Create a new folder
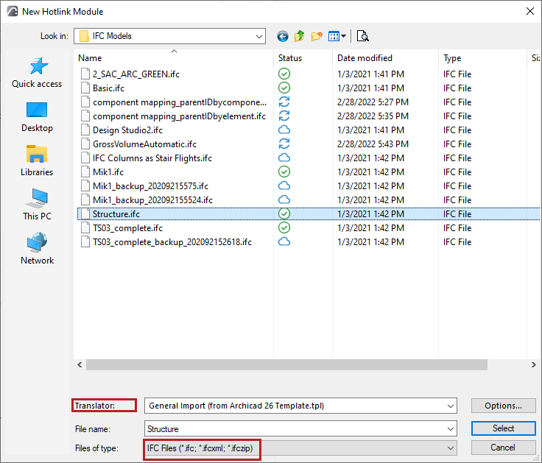The height and width of the screenshot is (463, 542). point(317,36)
